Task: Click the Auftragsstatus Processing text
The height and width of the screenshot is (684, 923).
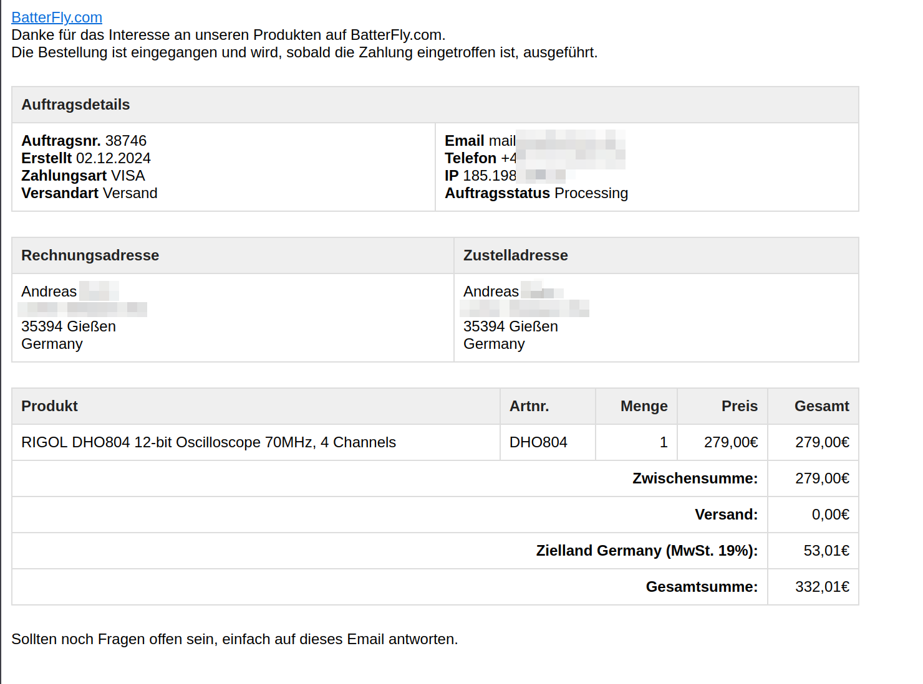Action: 536,193
